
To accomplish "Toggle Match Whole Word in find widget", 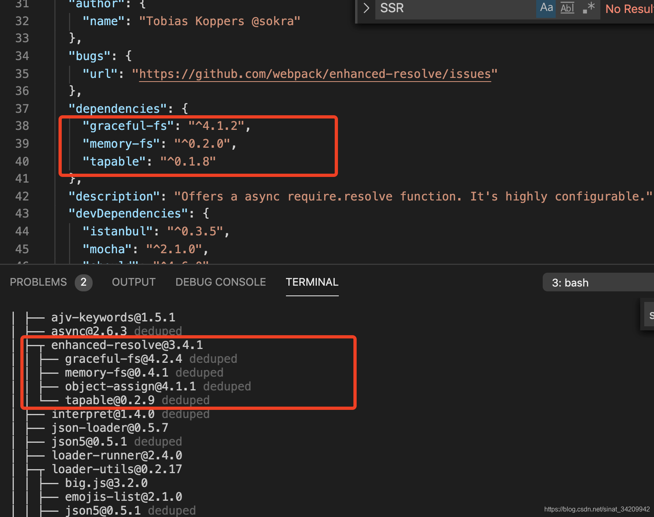I will [x=567, y=8].
